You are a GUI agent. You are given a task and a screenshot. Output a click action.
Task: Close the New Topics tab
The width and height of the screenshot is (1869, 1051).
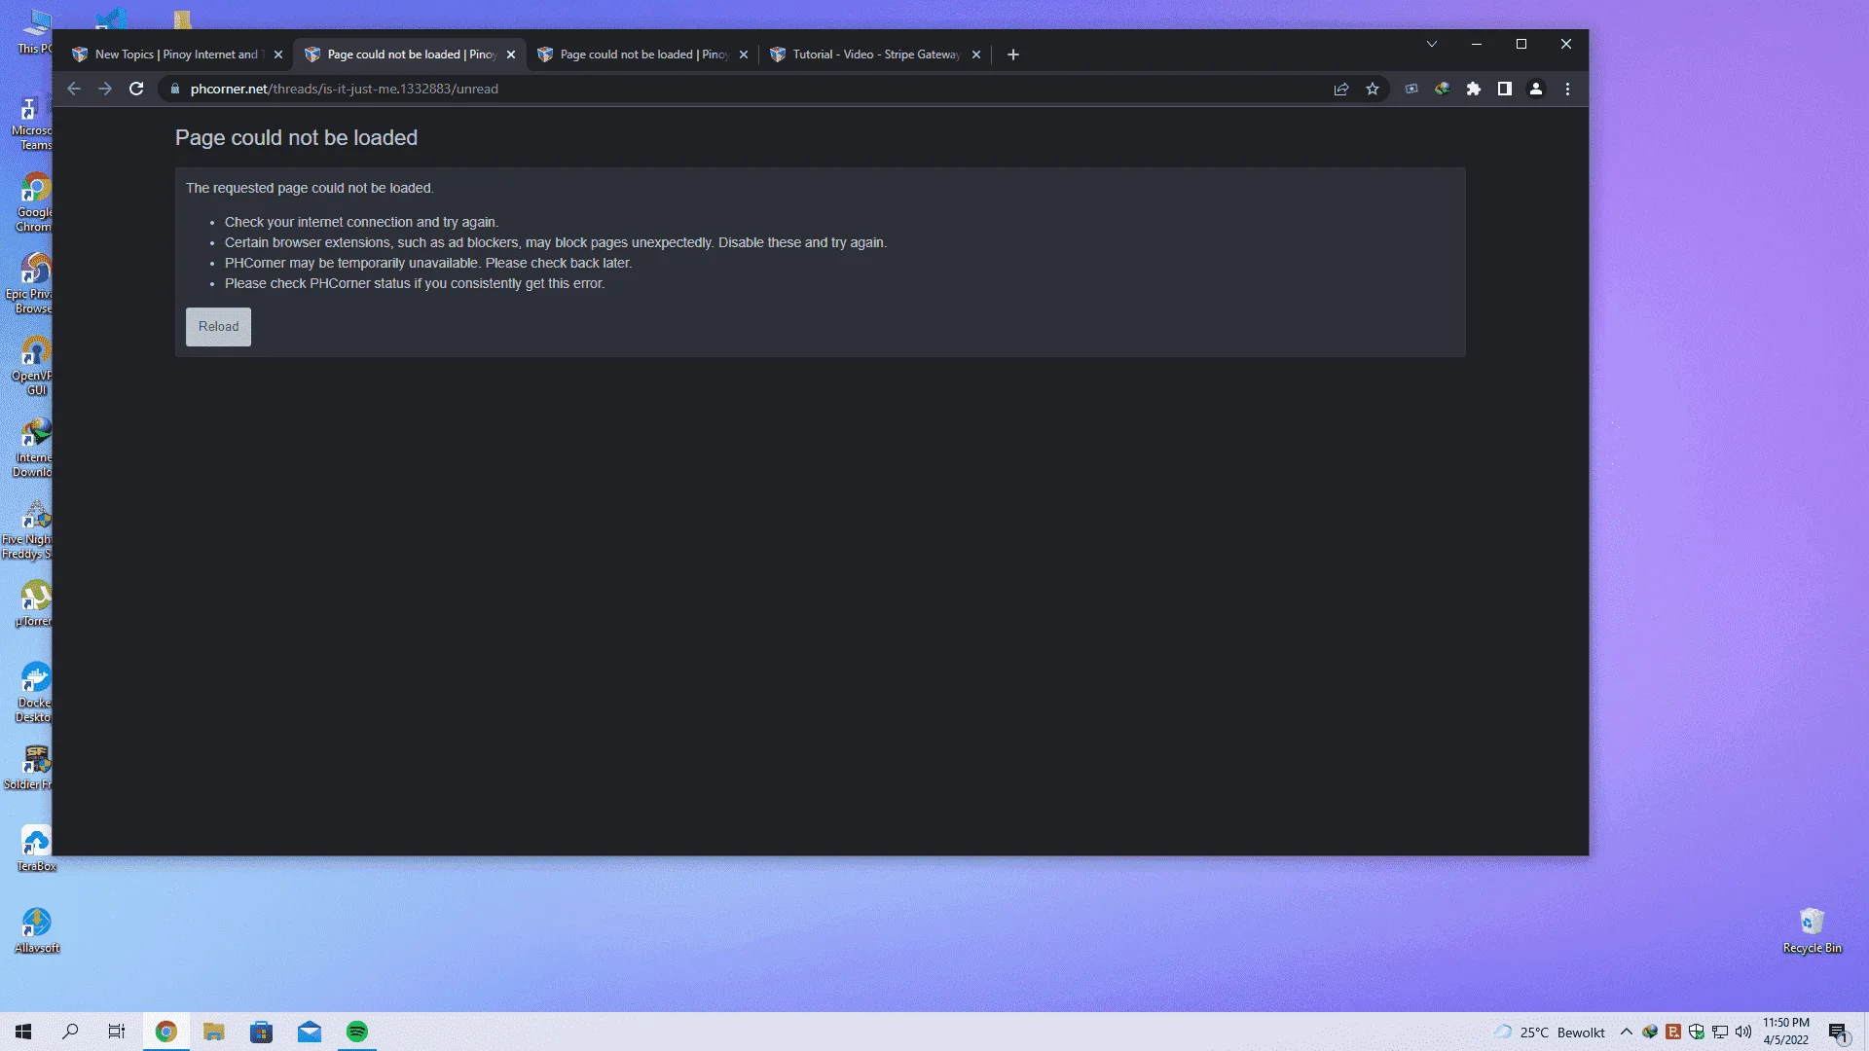(x=278, y=54)
